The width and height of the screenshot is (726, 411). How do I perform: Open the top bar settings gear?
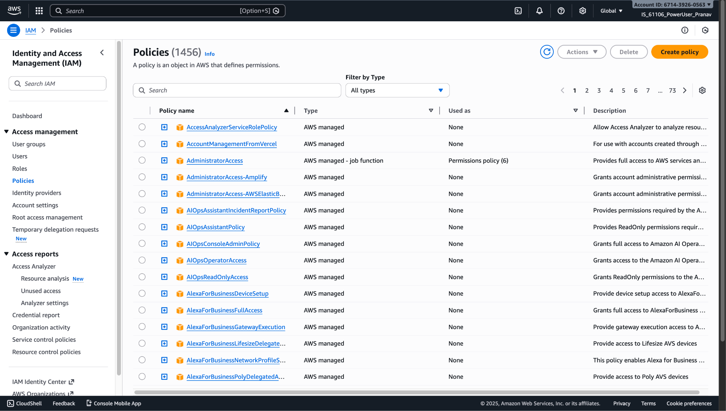[582, 11]
